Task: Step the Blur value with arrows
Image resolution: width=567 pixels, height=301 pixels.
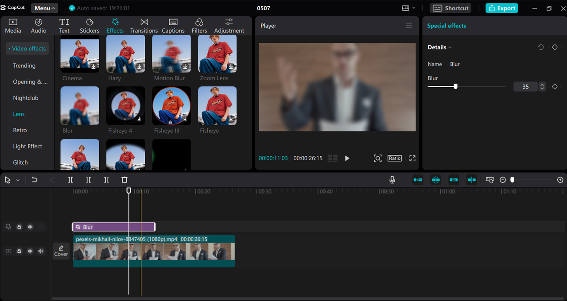Action: (542, 87)
